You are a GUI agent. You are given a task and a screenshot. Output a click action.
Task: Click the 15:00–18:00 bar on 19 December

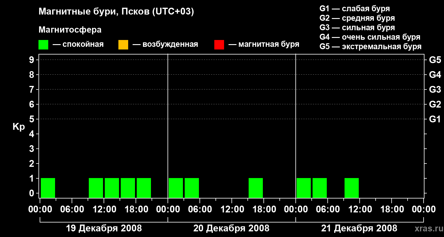pos(128,188)
